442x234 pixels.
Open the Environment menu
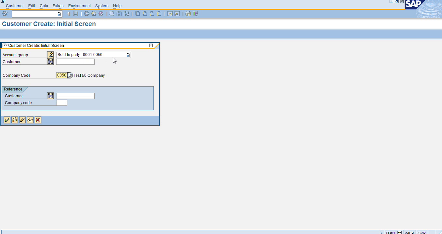[79, 6]
